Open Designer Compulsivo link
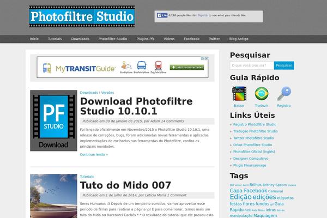Screen dimensions: 327x218 click(x=251, y=159)
